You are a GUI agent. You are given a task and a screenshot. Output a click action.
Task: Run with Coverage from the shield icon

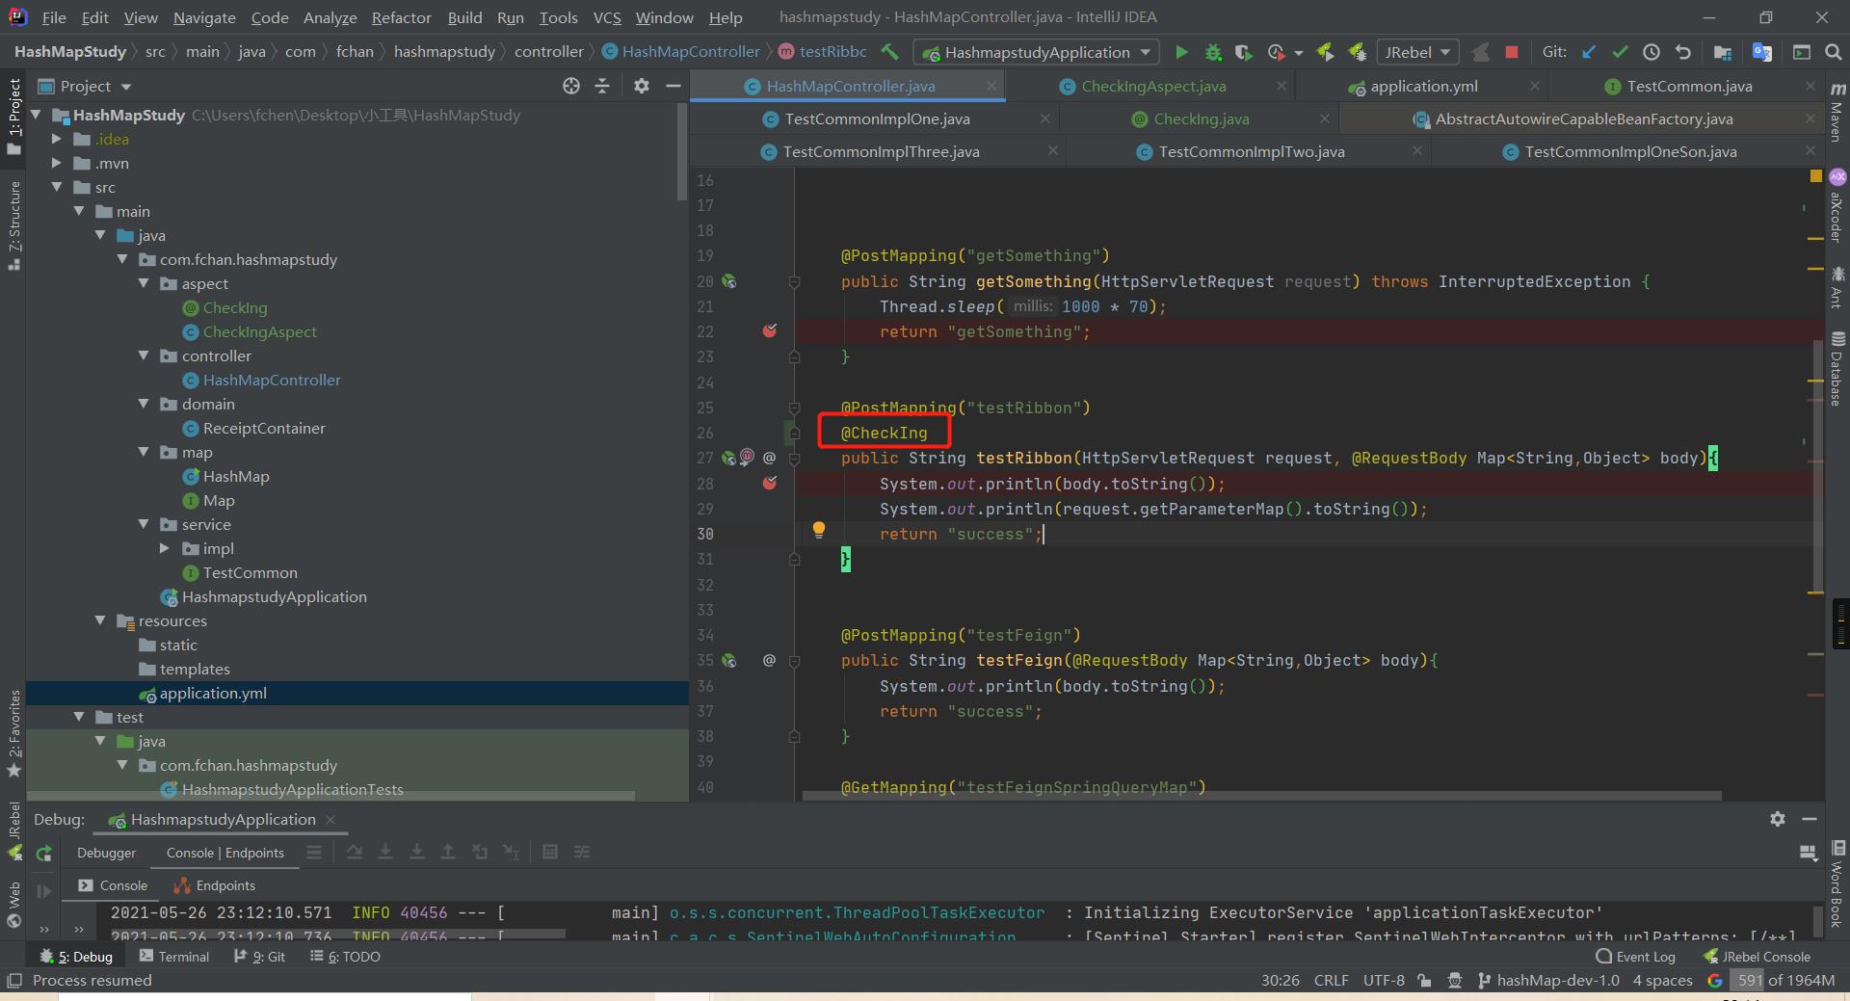pyautogui.click(x=1244, y=52)
